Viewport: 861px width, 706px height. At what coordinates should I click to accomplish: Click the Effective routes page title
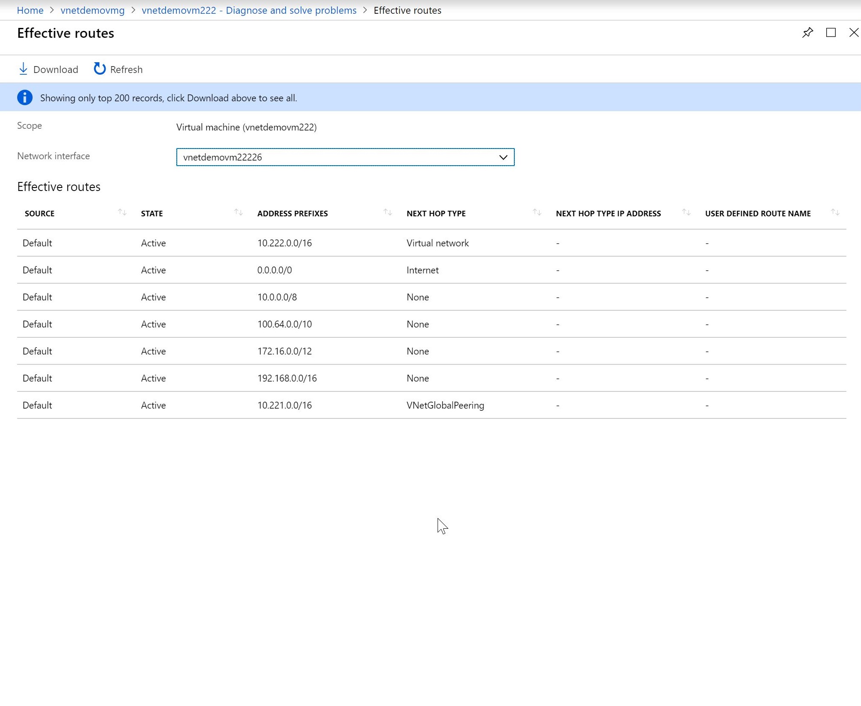(x=66, y=33)
